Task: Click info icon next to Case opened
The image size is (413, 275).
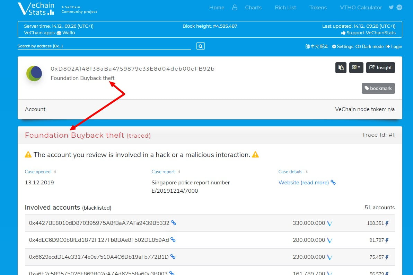Action: [55, 172]
